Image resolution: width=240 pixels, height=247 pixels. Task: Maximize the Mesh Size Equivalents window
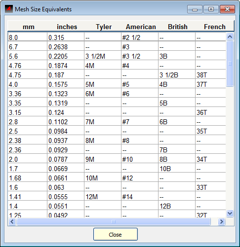pyautogui.click(x=211, y=9)
